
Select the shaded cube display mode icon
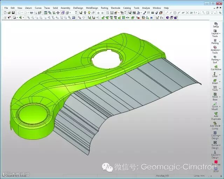tap(63, 13)
